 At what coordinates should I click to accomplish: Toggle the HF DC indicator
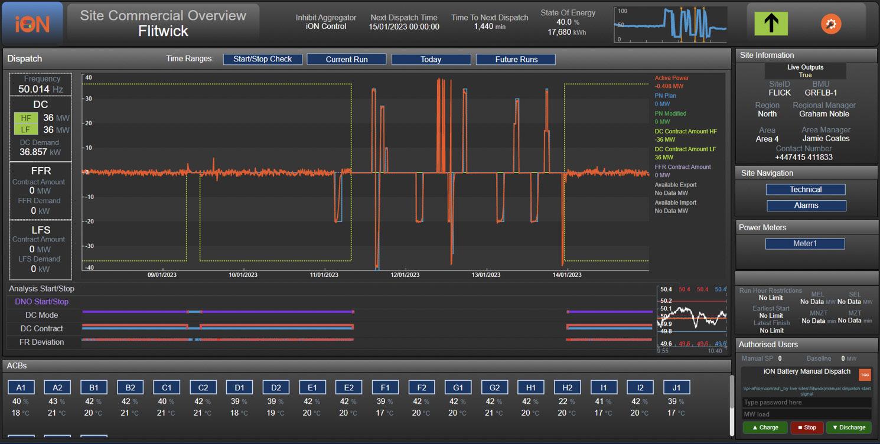point(26,118)
